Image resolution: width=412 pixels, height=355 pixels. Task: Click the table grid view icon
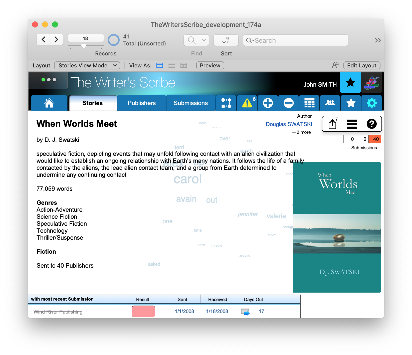pyautogui.click(x=309, y=103)
